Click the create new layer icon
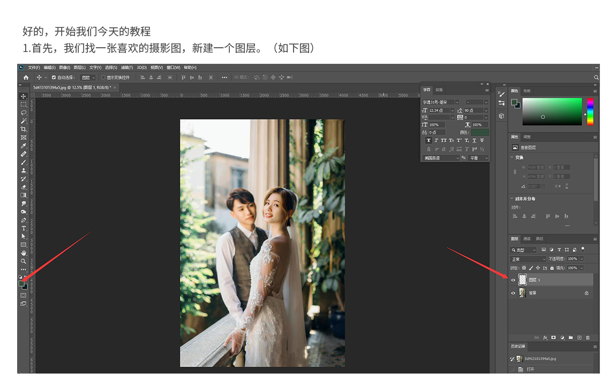The height and width of the screenshot is (380, 616). click(x=579, y=338)
